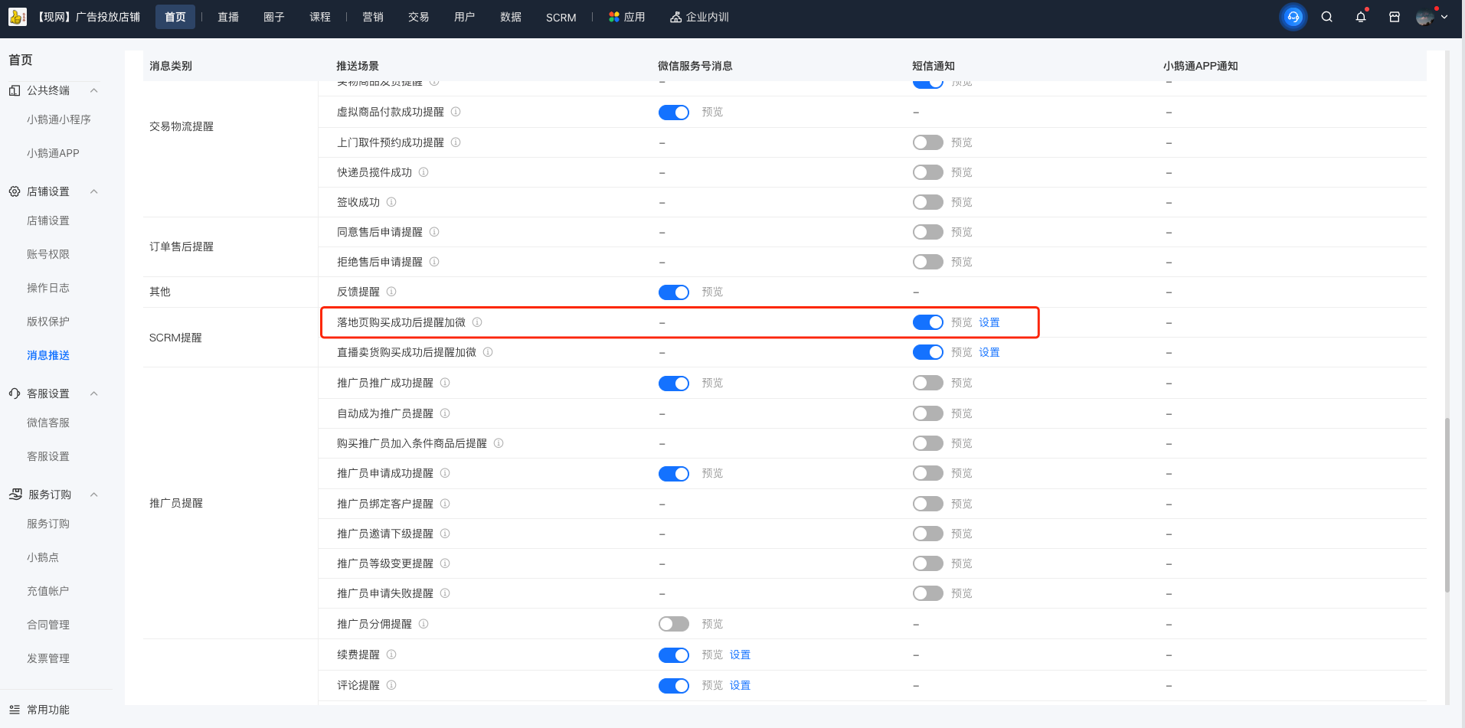The width and height of the screenshot is (1465, 728).
Task: Enable SMS toggle for 上门取件预约成功提醒
Action: pyautogui.click(x=928, y=142)
